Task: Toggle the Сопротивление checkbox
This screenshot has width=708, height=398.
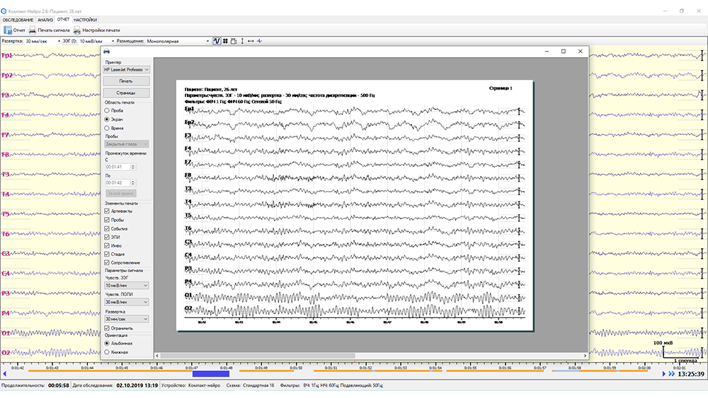Action: pyautogui.click(x=107, y=262)
